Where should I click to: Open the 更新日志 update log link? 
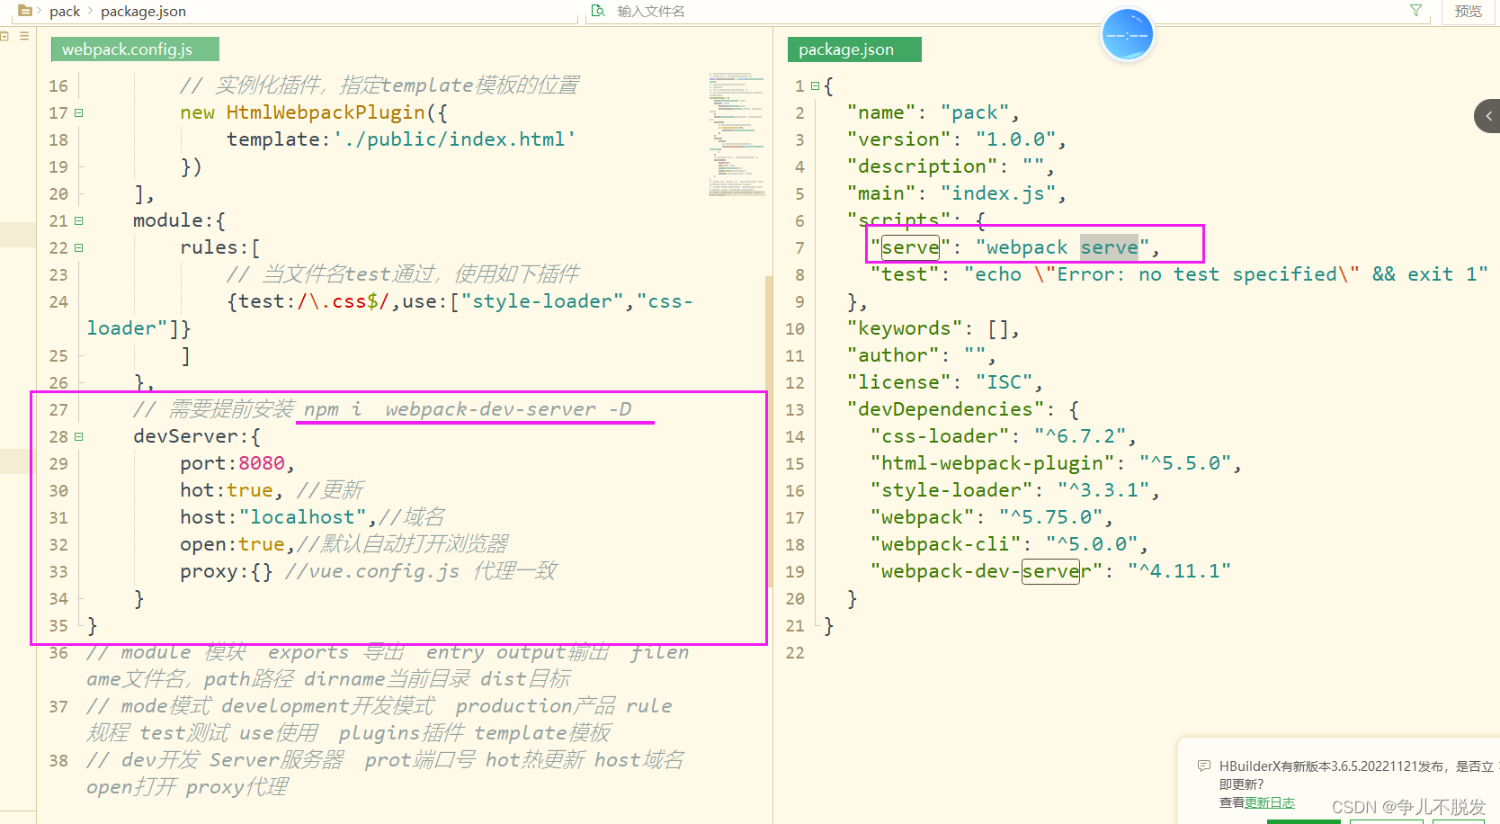[1270, 802]
